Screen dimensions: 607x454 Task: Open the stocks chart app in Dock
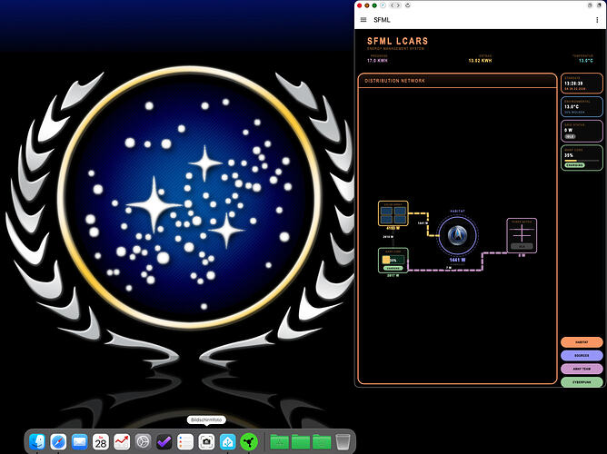pyautogui.click(x=122, y=441)
